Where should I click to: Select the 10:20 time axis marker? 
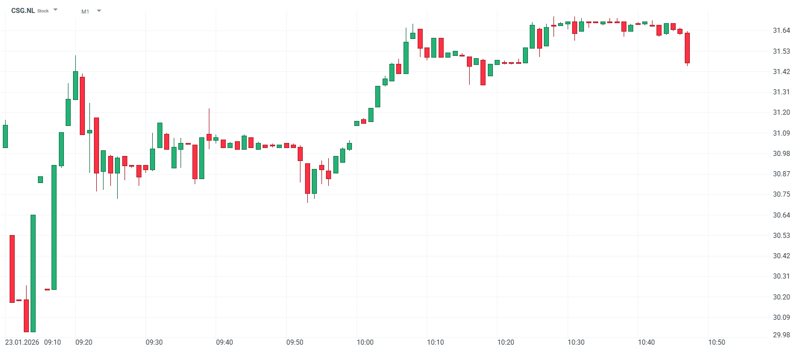[506, 342]
